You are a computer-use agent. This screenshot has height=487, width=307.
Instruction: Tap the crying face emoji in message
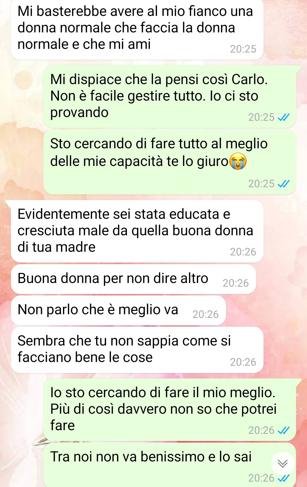pyautogui.click(x=238, y=161)
